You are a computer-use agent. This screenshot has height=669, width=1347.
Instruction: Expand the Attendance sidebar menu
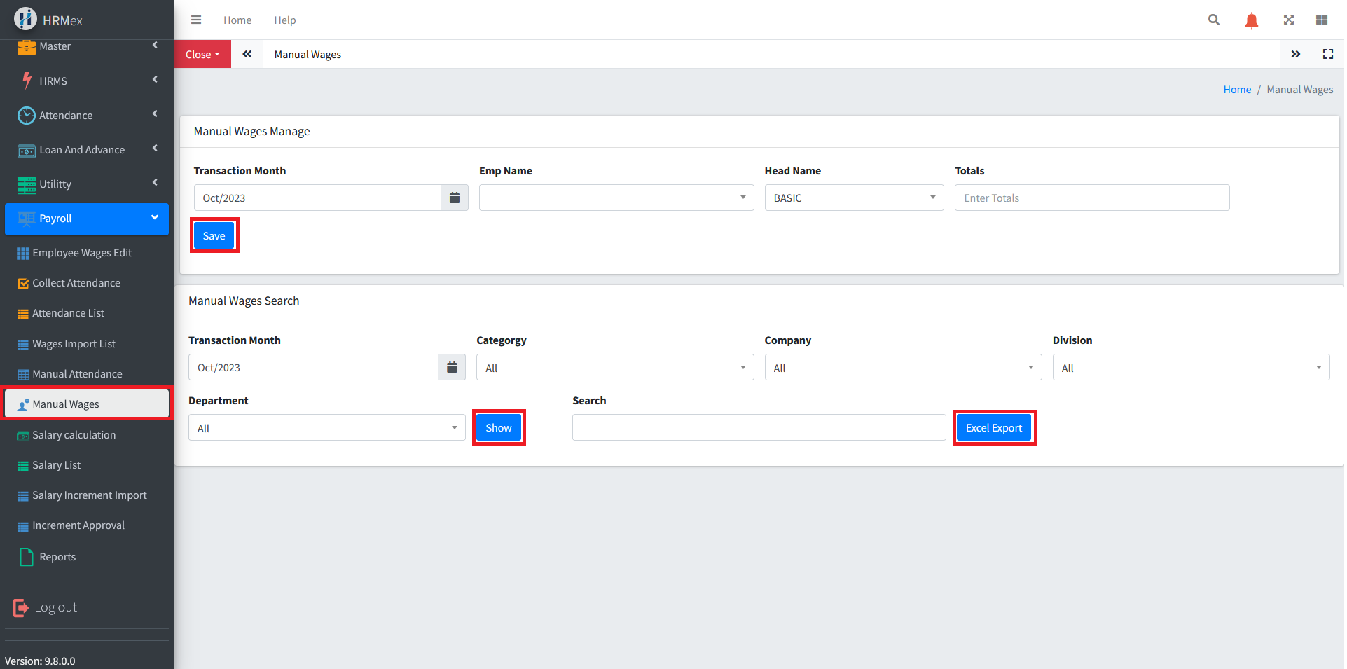click(87, 116)
